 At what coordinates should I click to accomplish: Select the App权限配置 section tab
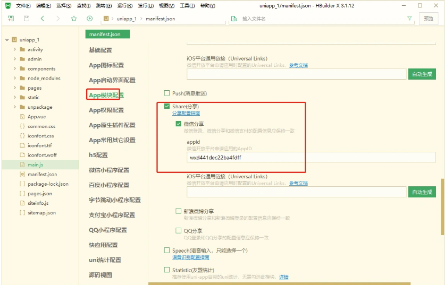106,110
